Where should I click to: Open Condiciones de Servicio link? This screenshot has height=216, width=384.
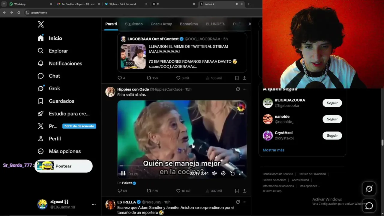[x=278, y=174]
